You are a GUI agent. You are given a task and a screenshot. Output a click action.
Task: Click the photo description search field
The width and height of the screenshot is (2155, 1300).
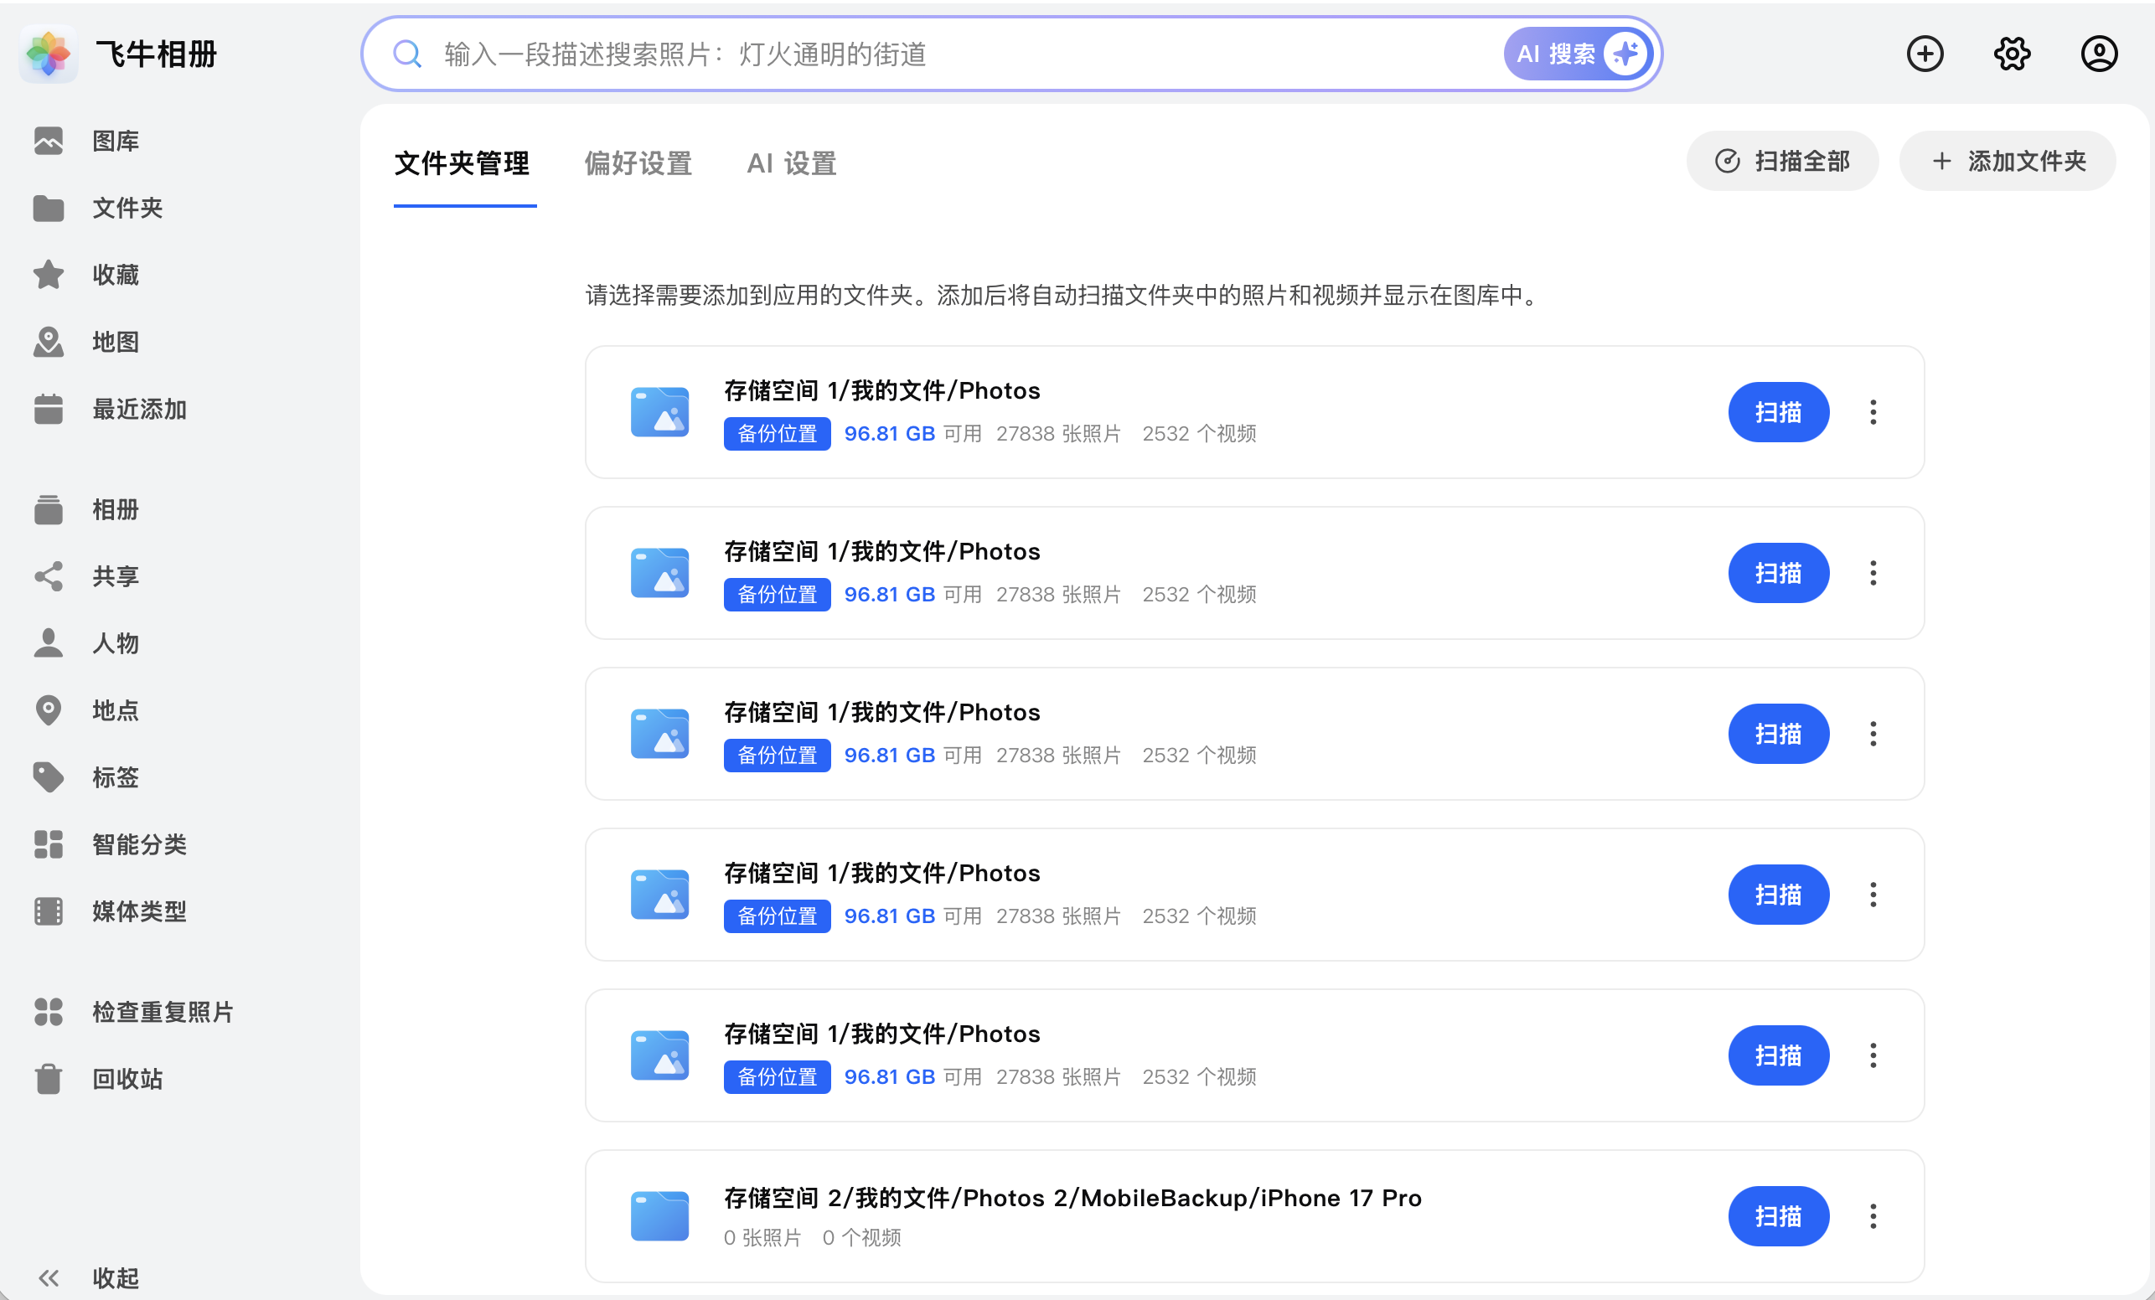point(875,54)
